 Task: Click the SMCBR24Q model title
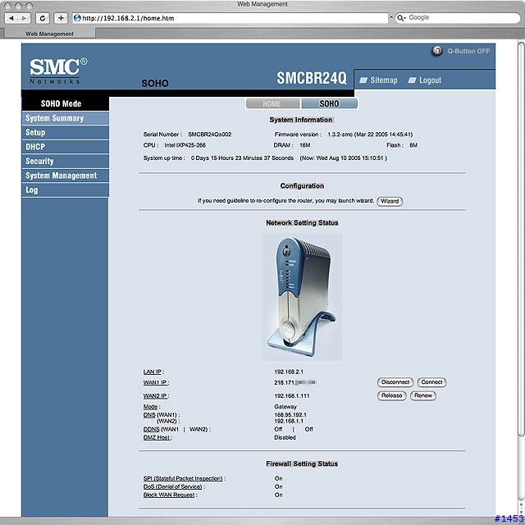pyautogui.click(x=312, y=79)
